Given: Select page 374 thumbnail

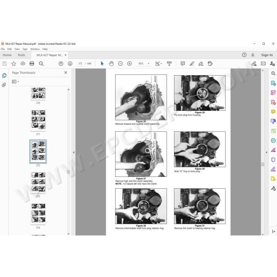Looking at the screenshot, I should (38, 214).
